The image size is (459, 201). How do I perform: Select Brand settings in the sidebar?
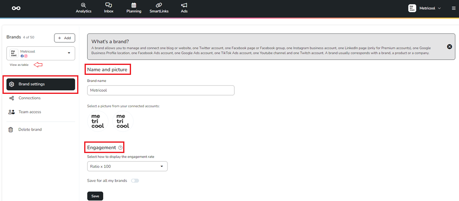tap(41, 84)
